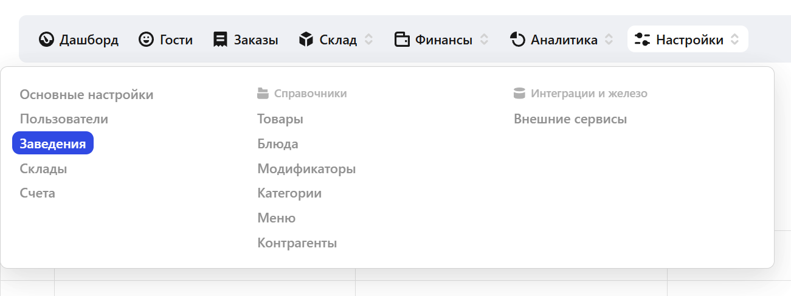Click the Дашборд gauge icon
The width and height of the screenshot is (791, 296).
coord(47,40)
